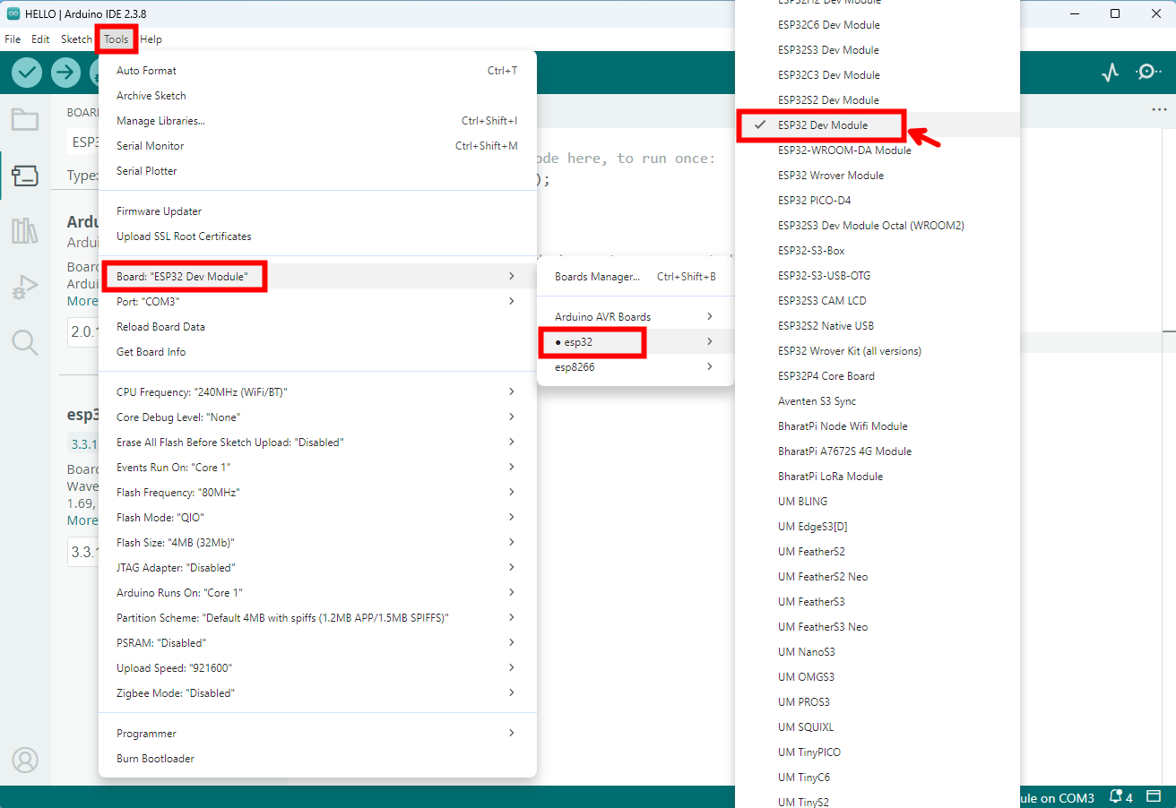Click the notifications bell in status bar
The width and height of the screenshot is (1176, 808).
click(x=1120, y=797)
